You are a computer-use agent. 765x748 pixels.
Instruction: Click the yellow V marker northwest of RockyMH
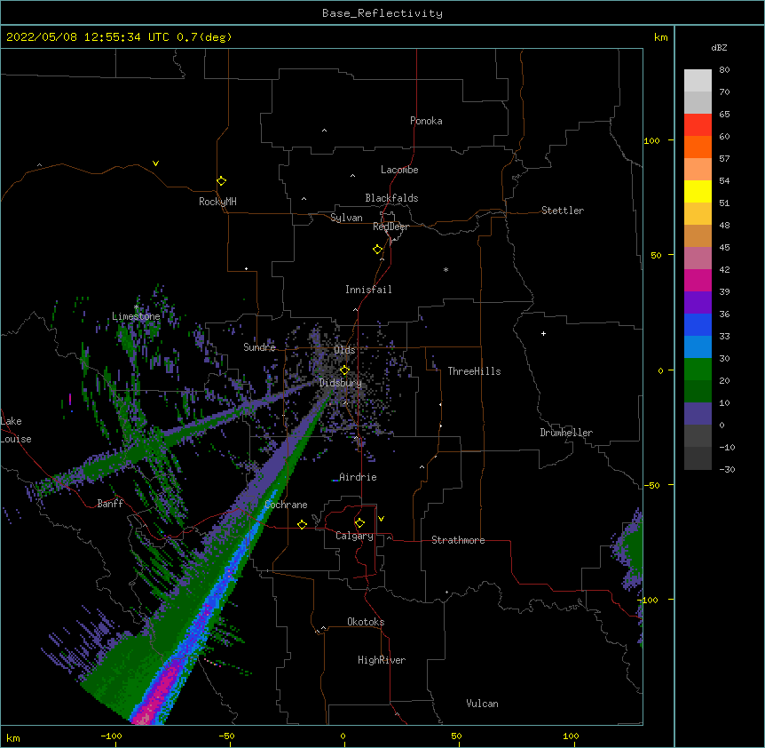tap(155, 163)
